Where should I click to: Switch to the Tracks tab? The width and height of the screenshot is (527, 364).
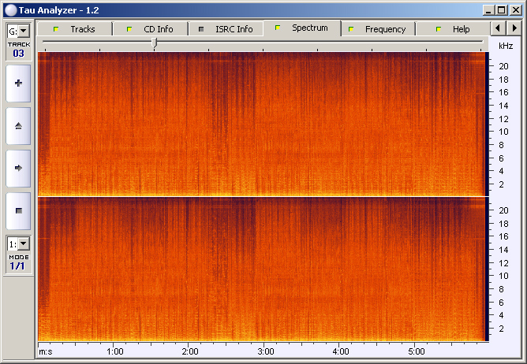click(x=74, y=29)
